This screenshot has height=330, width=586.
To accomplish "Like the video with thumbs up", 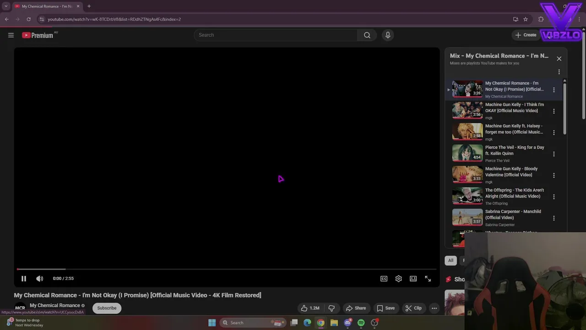I will 310,308.
